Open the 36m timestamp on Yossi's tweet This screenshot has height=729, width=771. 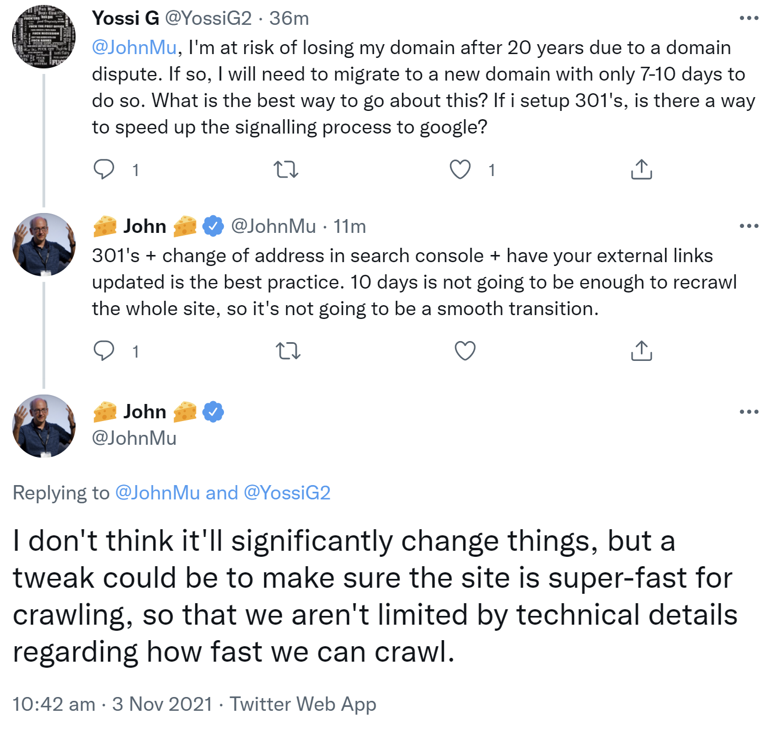point(289,18)
